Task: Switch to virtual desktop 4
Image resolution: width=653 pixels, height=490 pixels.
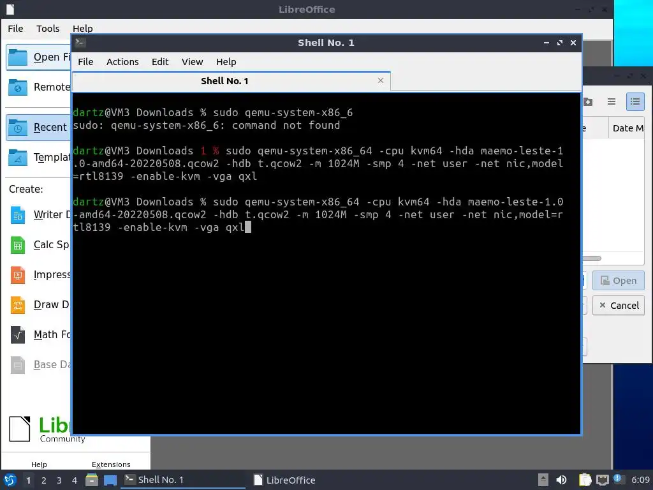Action: click(75, 480)
